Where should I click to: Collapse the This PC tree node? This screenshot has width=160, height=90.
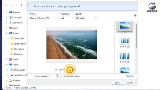click(6, 64)
